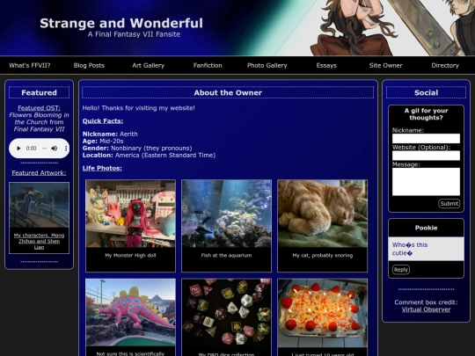This screenshot has width=475, height=356.
Task: Click the 'Fish at the aquarium' caption
Action: point(227,256)
